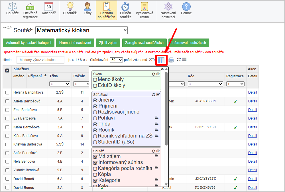This screenshot has width=285, height=192.
Task: Enable the Pohlaví column checkbox
Action: click(x=95, y=118)
